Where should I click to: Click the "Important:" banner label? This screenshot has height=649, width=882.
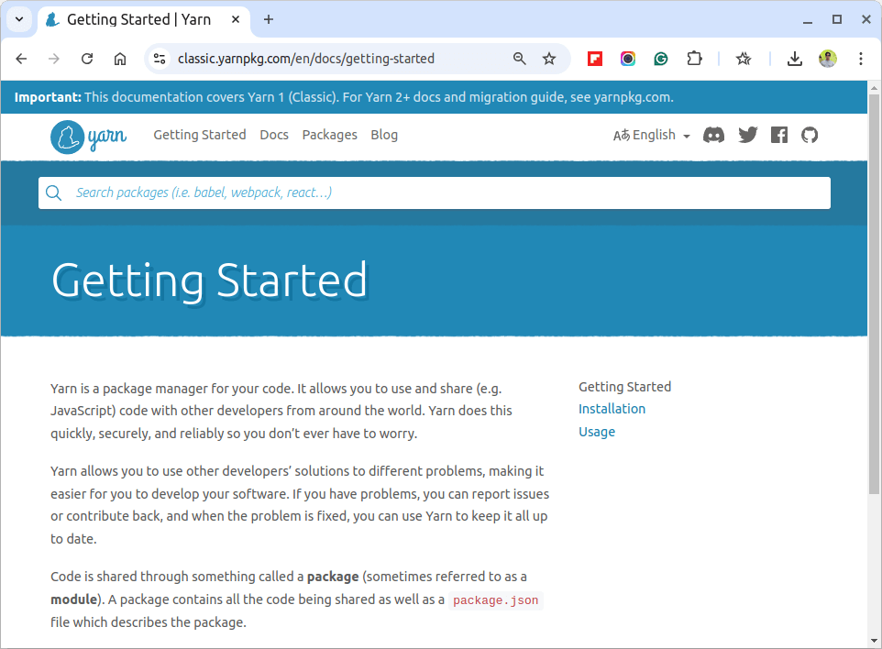tap(48, 97)
